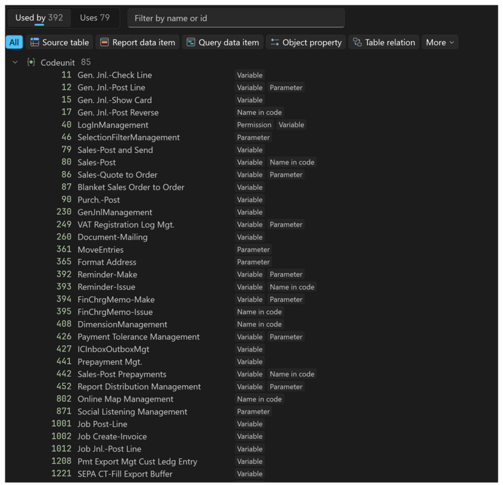Image resolution: width=503 pixels, height=485 pixels.
Task: Open Reminder-Make codeunit
Action: [108, 275]
